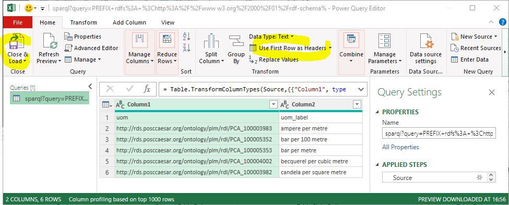Image resolution: width=509 pixels, height=205 pixels.
Task: Switch to the Transform tab
Action: [84, 22]
